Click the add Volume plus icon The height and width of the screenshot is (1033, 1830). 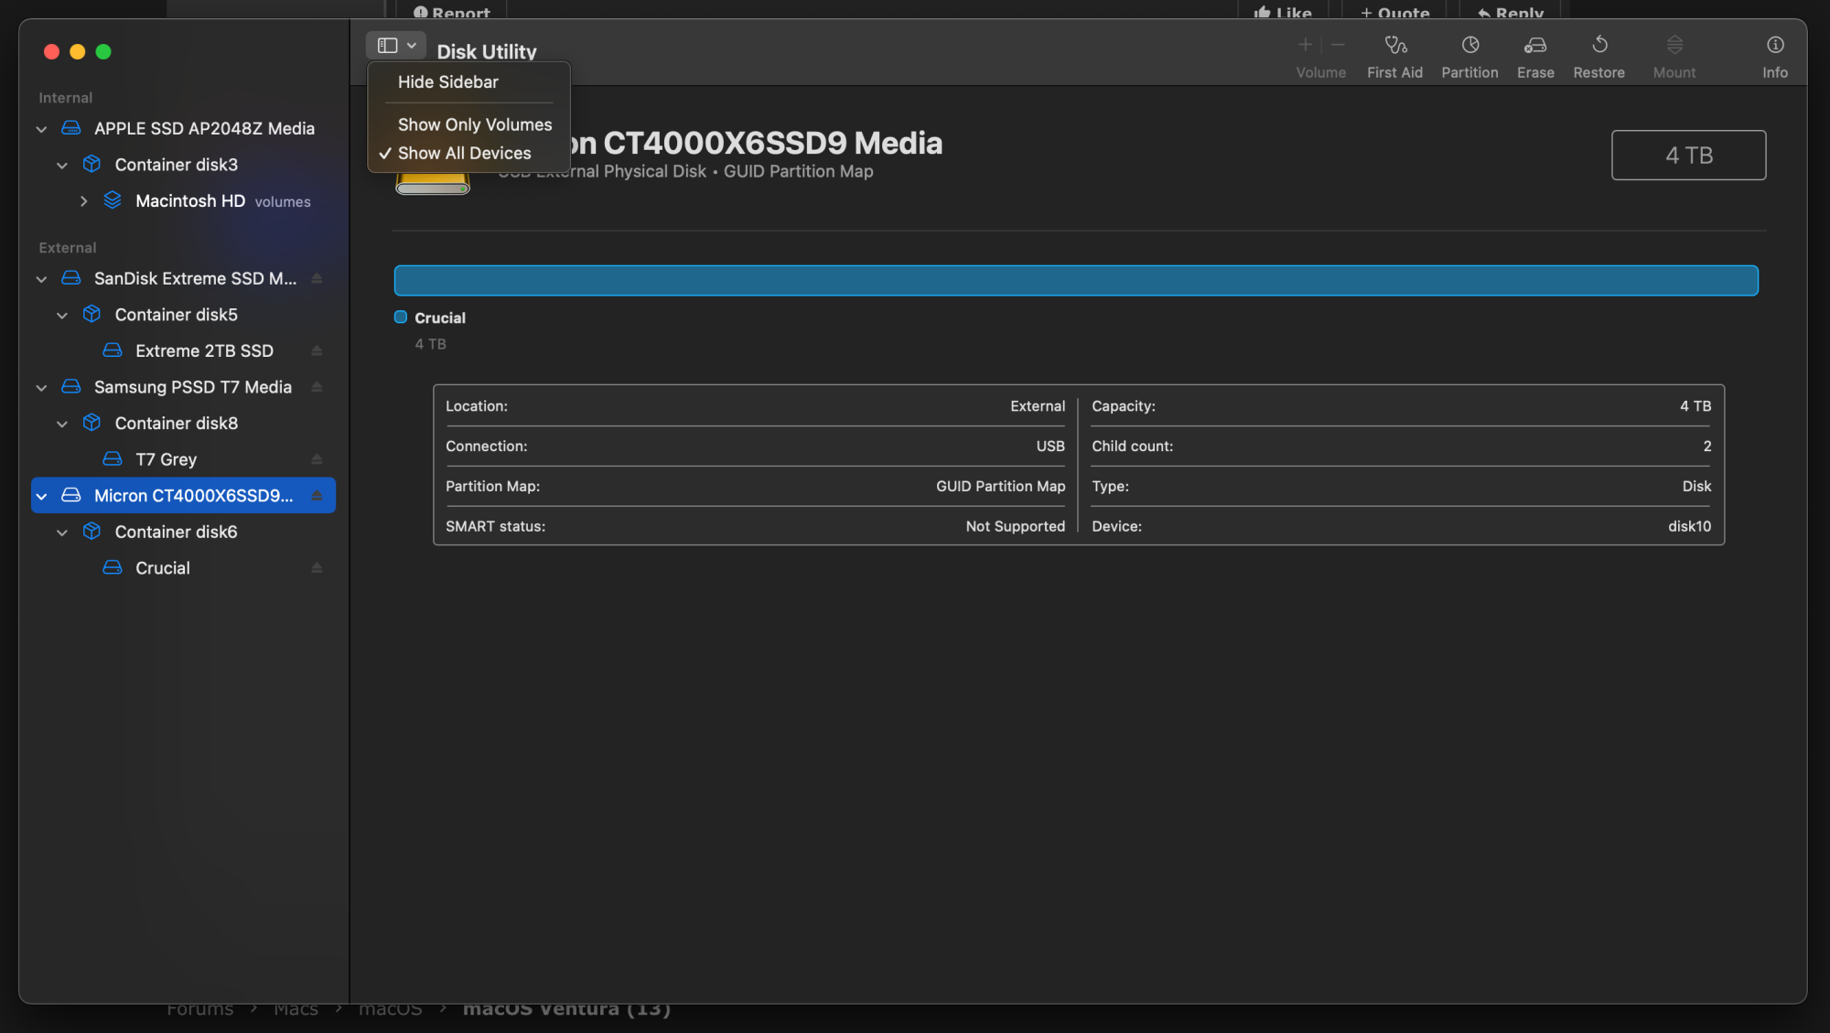1305,45
